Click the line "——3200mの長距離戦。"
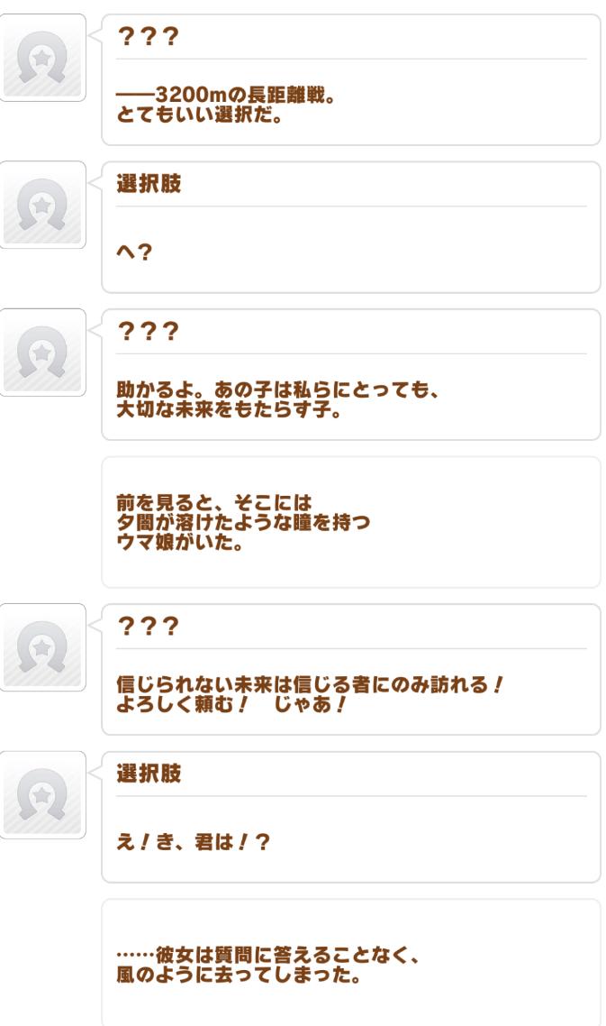Viewport: 606px width, 1026px height. [225, 93]
